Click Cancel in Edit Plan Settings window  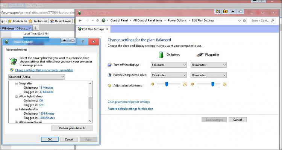[x=238, y=120]
